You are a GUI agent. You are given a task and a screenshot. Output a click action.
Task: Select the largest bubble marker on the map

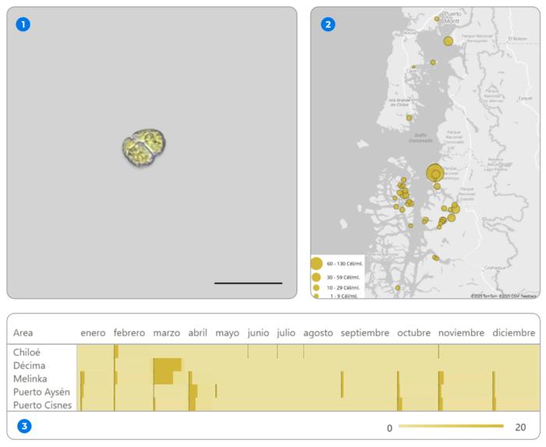[435, 173]
